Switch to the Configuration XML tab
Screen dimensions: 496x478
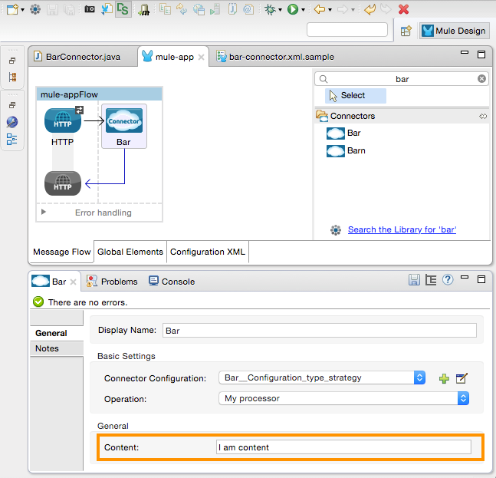coord(207,252)
